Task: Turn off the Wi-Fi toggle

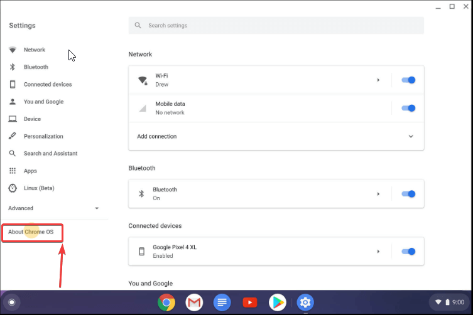Action: click(x=408, y=80)
